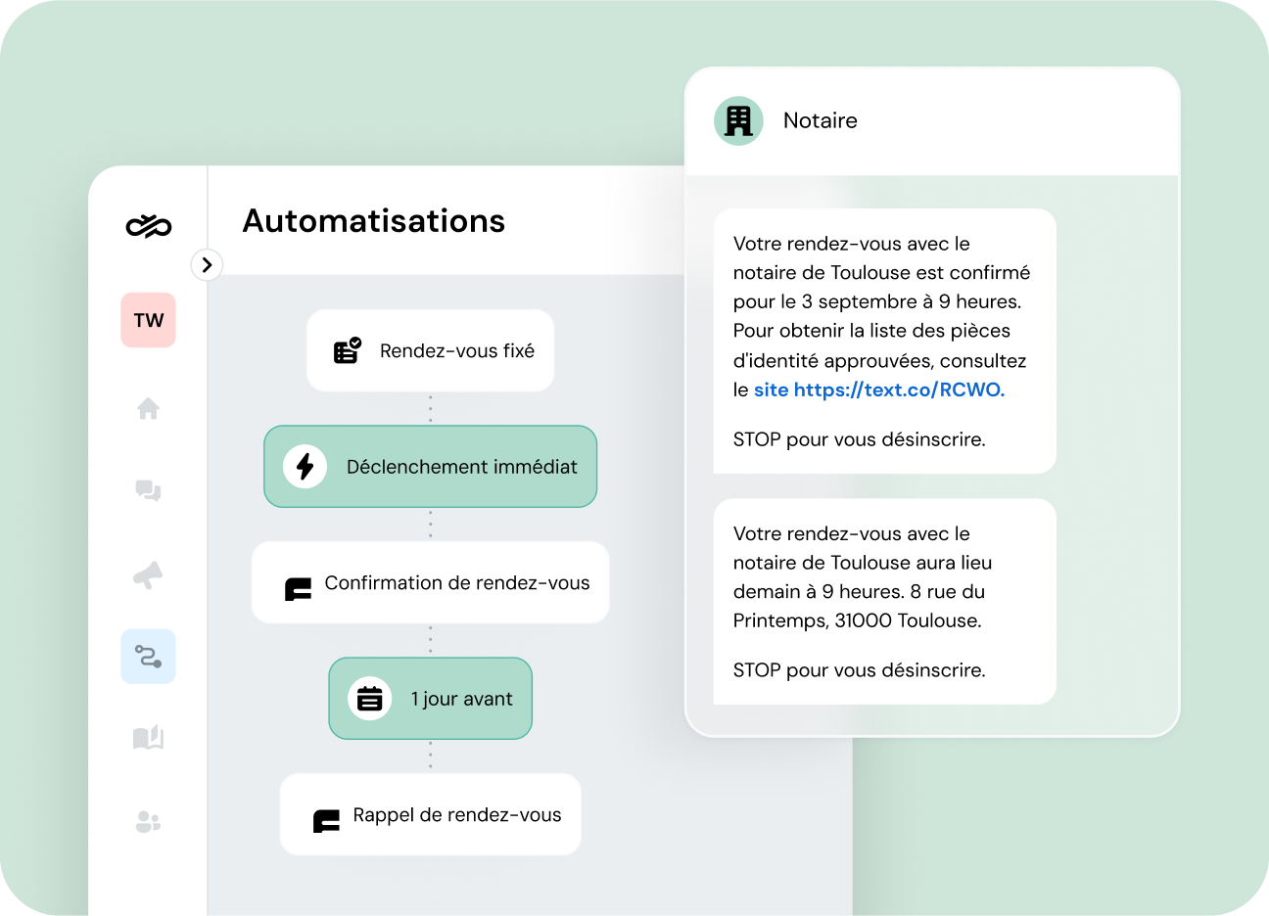Screen dimensions: 1269x916
Task: Open the megaphone campaigns sidebar icon
Action: 148,575
